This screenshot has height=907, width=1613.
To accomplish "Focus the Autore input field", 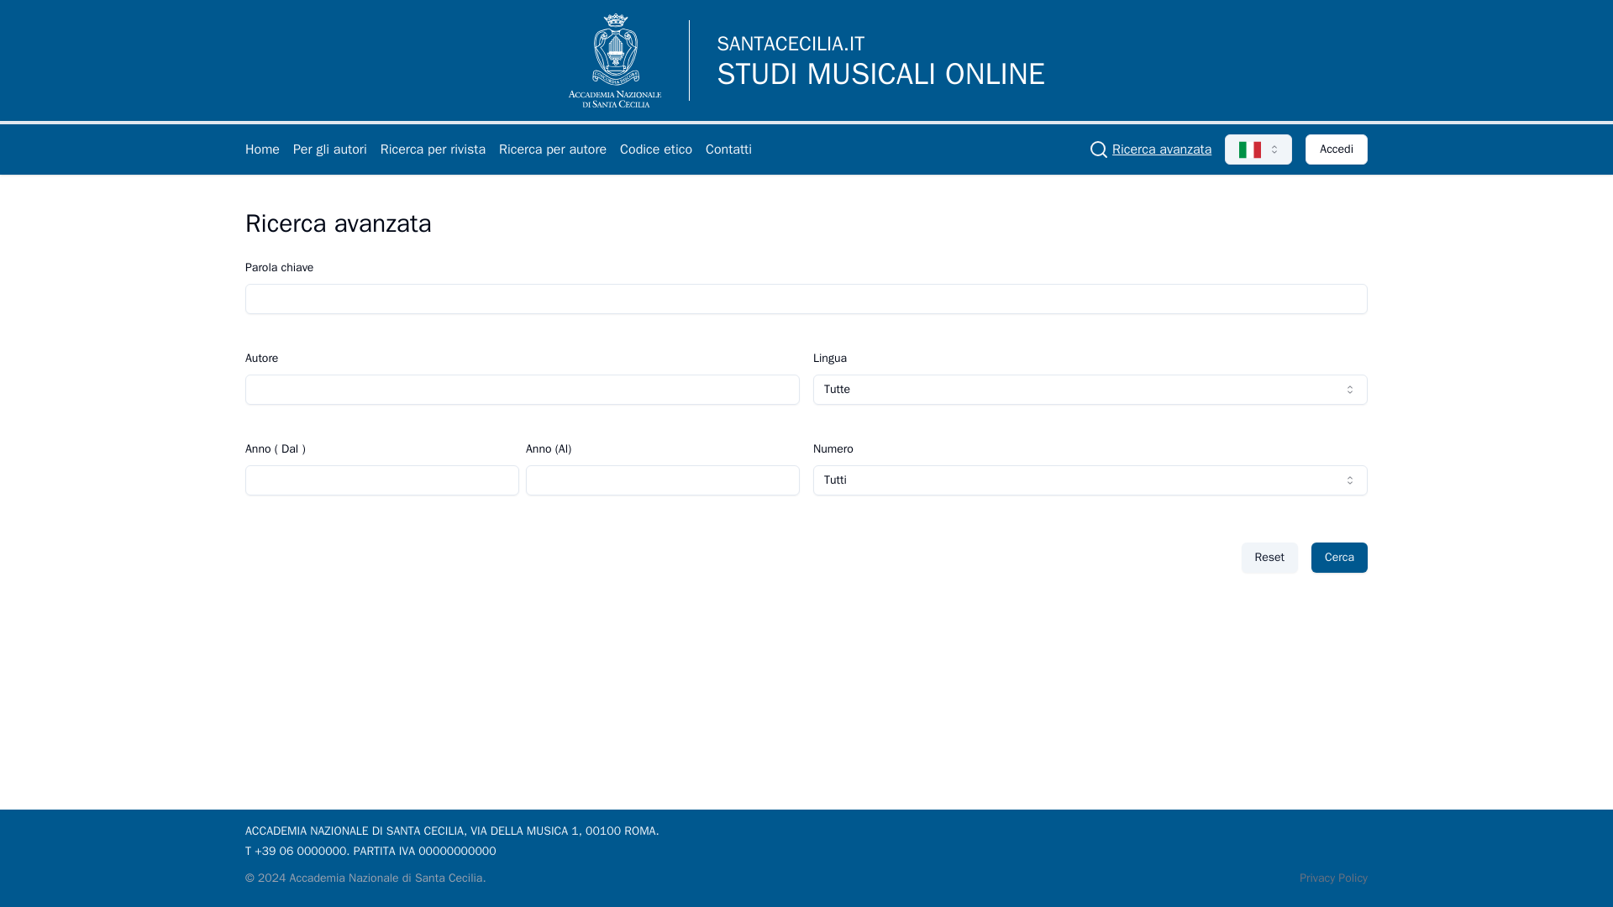I will click(522, 390).
